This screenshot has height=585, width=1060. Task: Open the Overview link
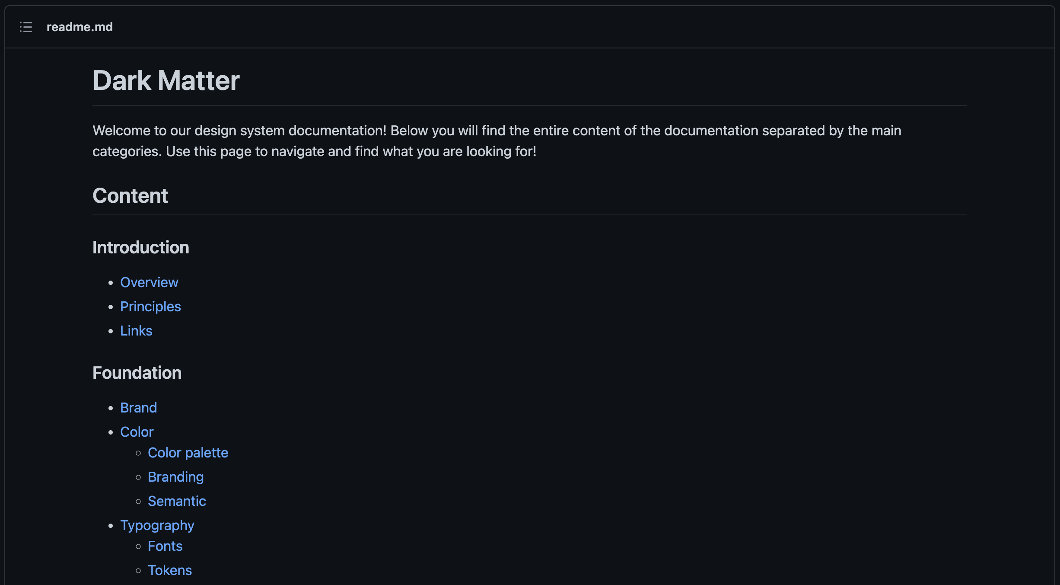pyautogui.click(x=149, y=282)
